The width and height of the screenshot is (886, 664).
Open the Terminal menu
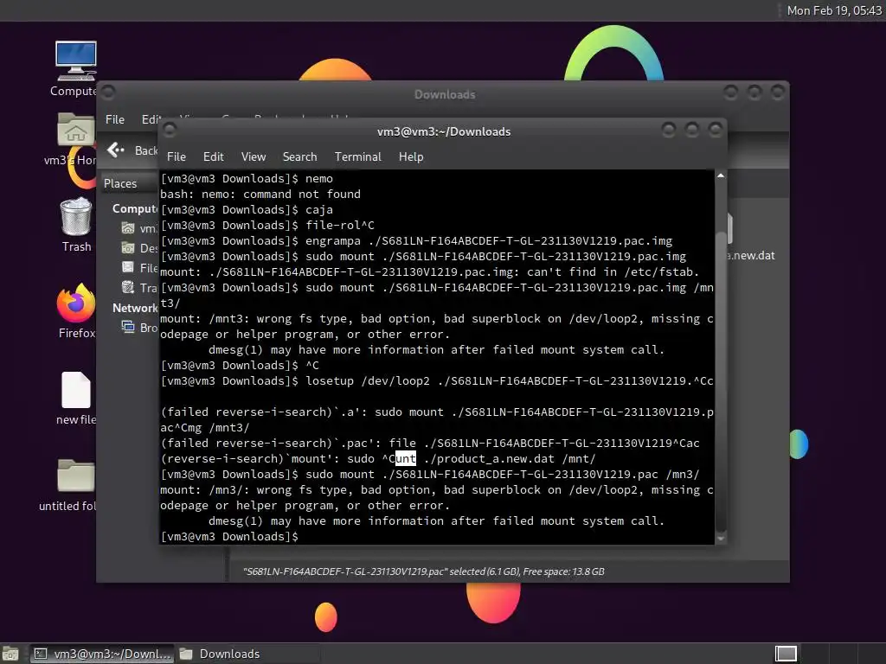[357, 156]
